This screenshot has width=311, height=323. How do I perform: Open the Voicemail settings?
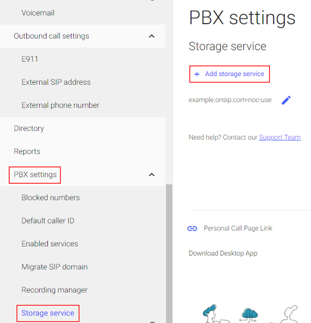38,13
